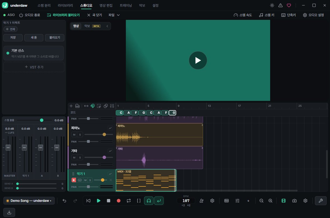Toggle the loop button in the transport
The image size is (330, 218).
(129, 201)
